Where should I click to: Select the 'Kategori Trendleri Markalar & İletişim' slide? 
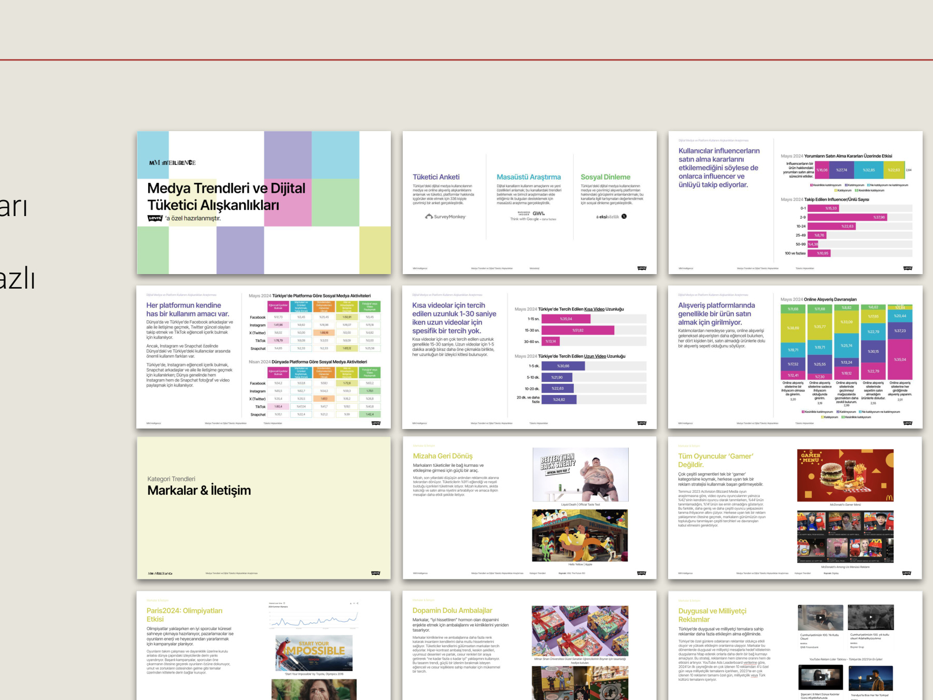point(263,508)
